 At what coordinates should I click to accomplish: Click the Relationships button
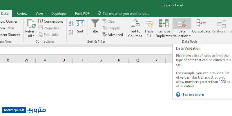coord(222,26)
